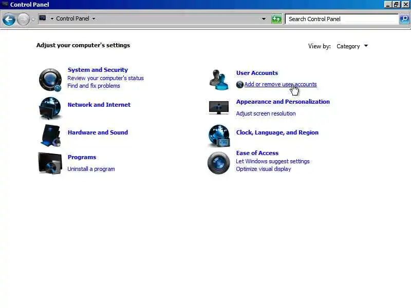Open the User Accounts heading link
The height and width of the screenshot is (308, 411).
pyautogui.click(x=257, y=73)
